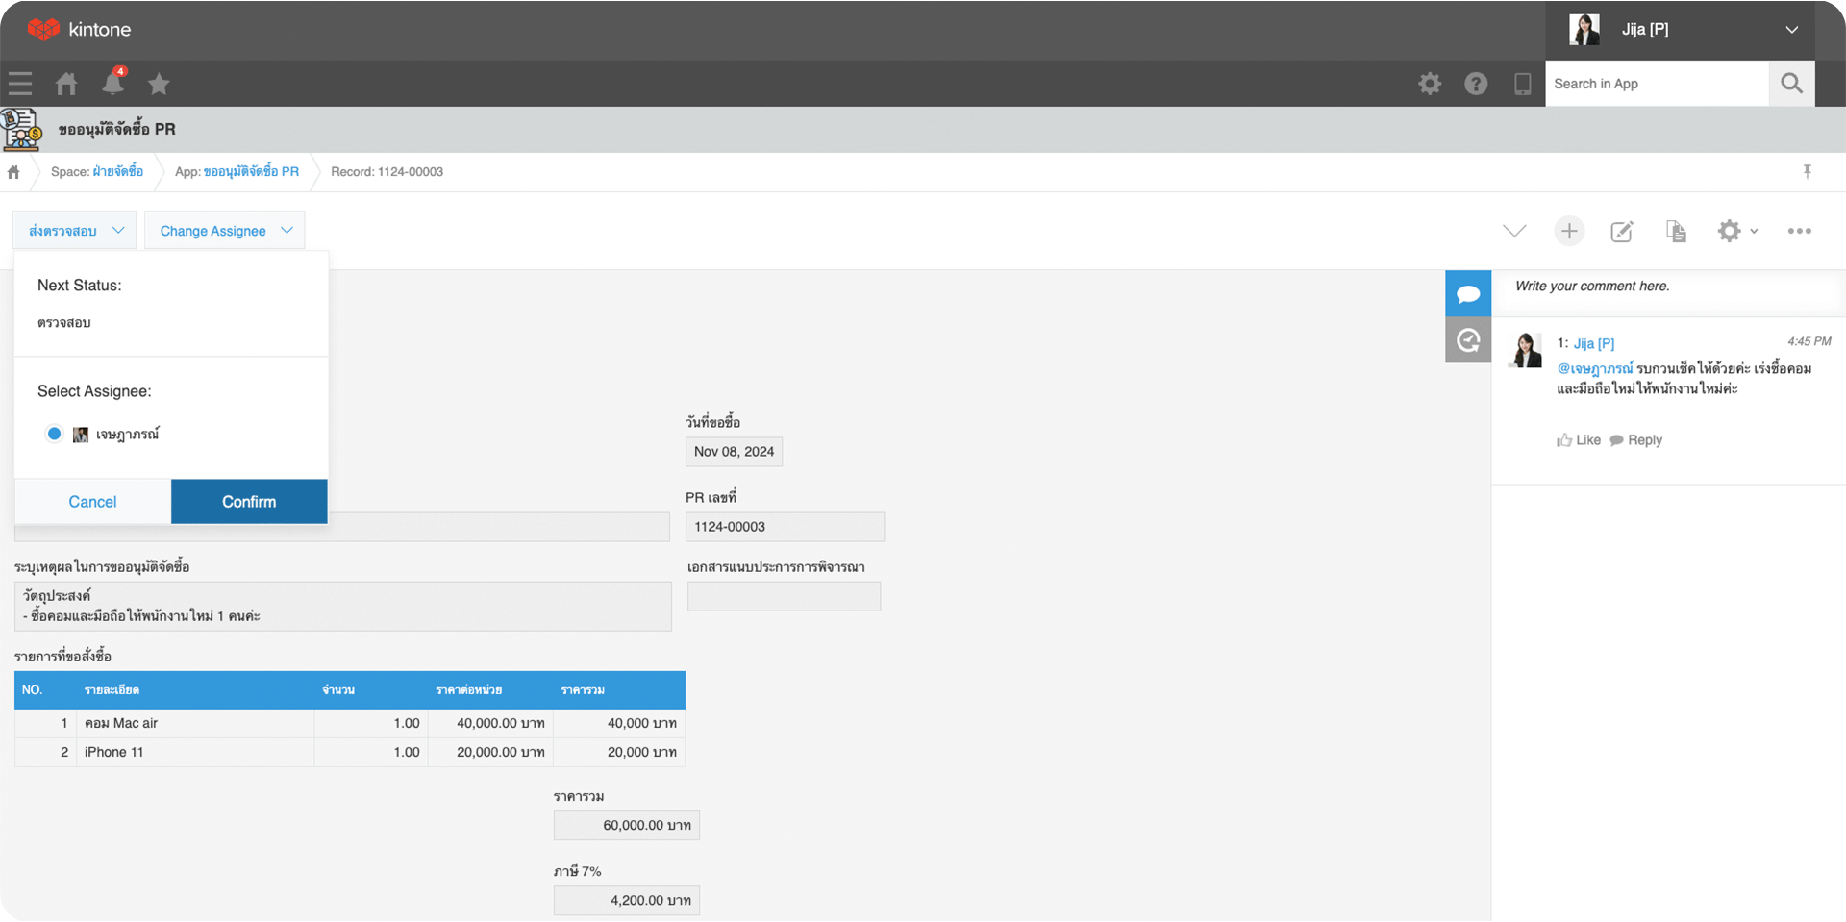Switch to mobile view icon

(1523, 84)
